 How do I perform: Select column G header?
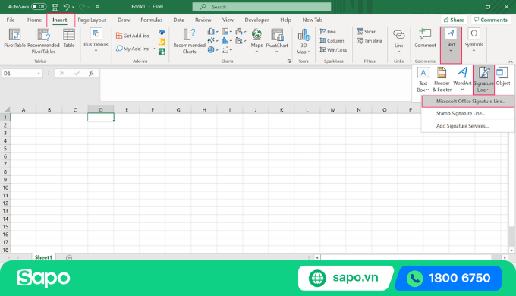pyautogui.click(x=178, y=110)
